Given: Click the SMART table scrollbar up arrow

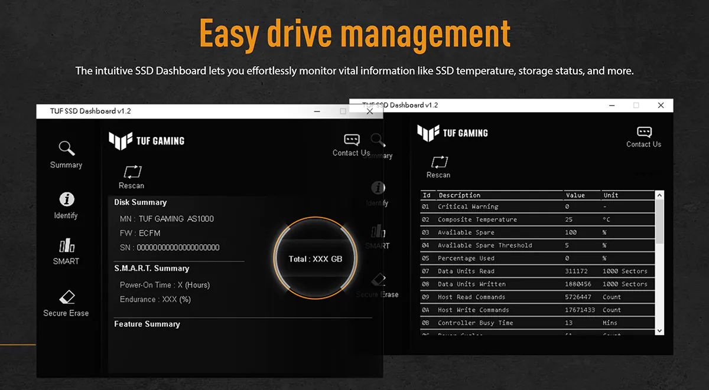Looking at the screenshot, I should [659, 195].
